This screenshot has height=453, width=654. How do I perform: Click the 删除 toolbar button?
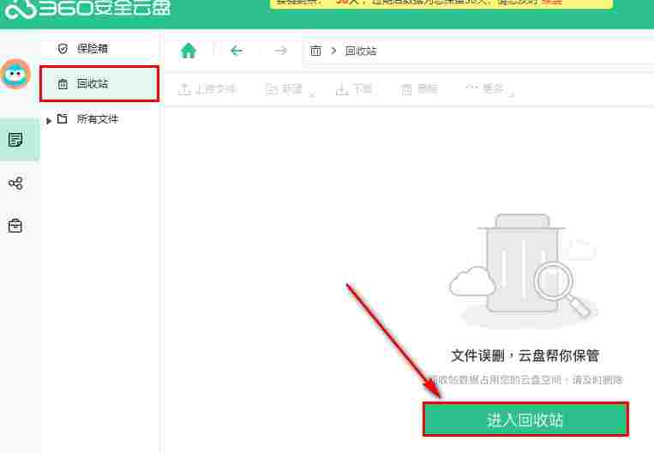pos(419,89)
